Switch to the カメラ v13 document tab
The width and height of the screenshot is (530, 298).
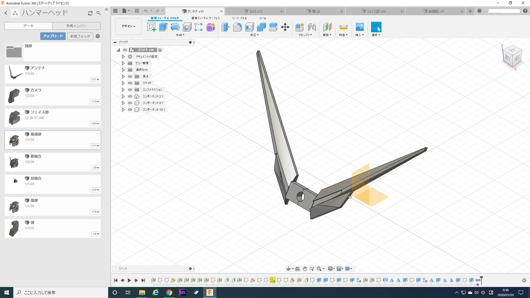coord(256,11)
